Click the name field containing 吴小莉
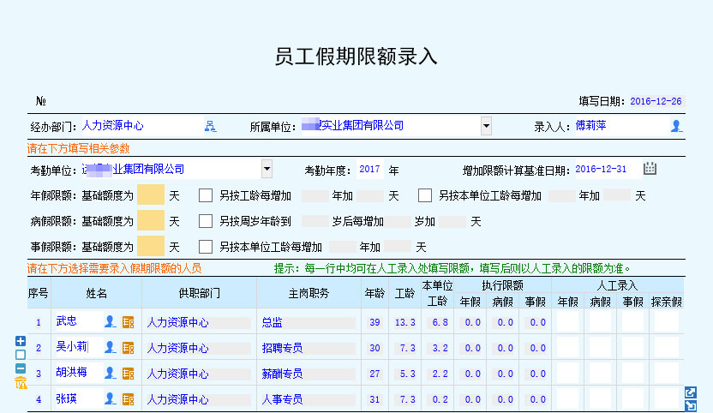713x413 pixels. 75,347
